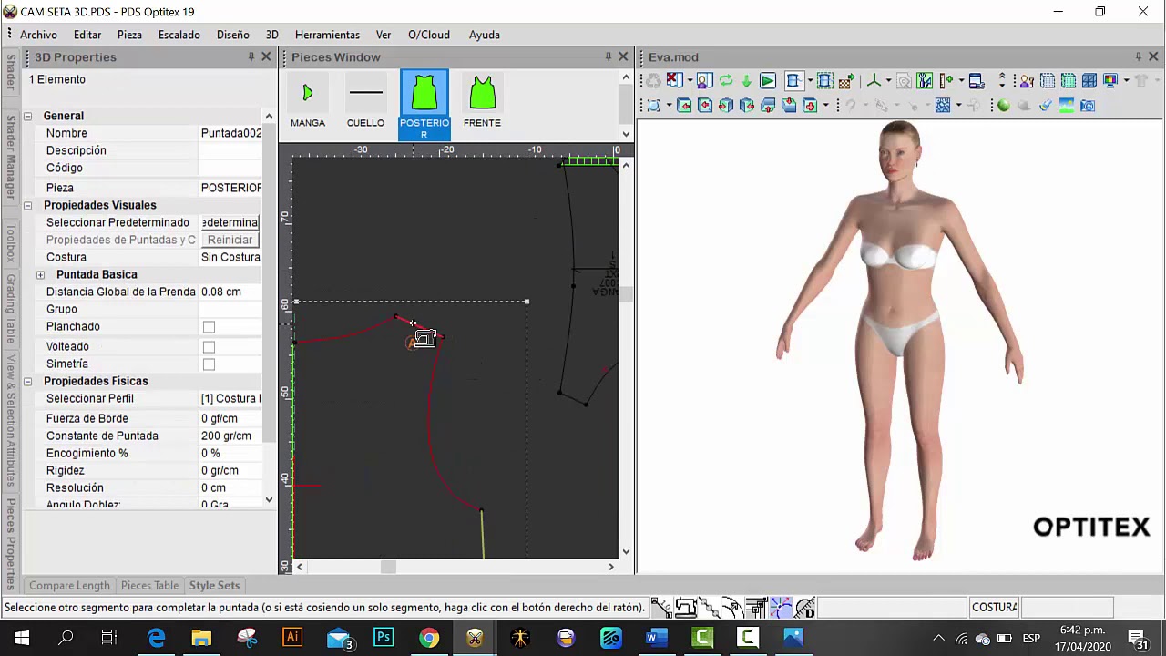Click the camera snapshot icon in 3D toolbar
The image size is (1166, 656).
pyautogui.click(x=1089, y=106)
